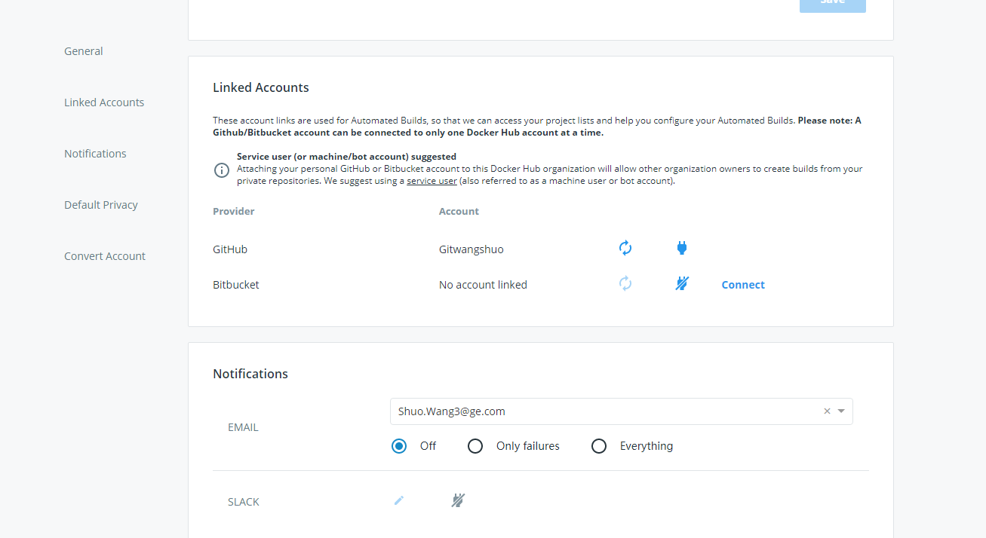Click the notification email input field
This screenshot has height=538, width=986.
pos(604,411)
